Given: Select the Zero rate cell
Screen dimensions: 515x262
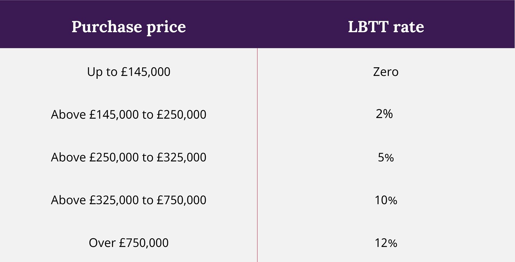Looking at the screenshot, I should (x=386, y=72).
